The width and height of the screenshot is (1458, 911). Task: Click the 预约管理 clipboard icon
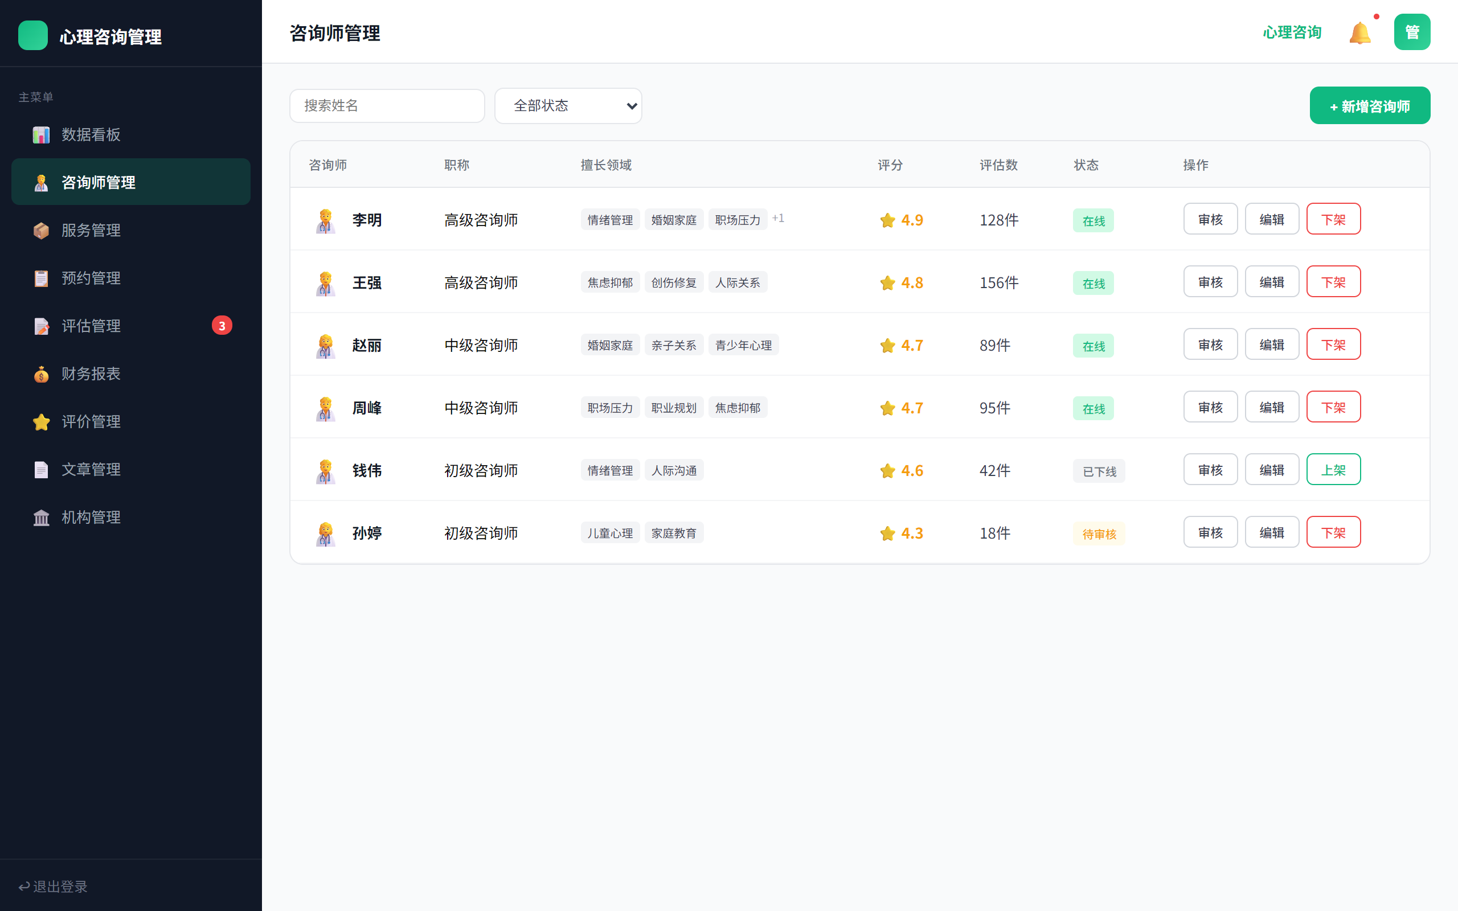[x=41, y=278]
